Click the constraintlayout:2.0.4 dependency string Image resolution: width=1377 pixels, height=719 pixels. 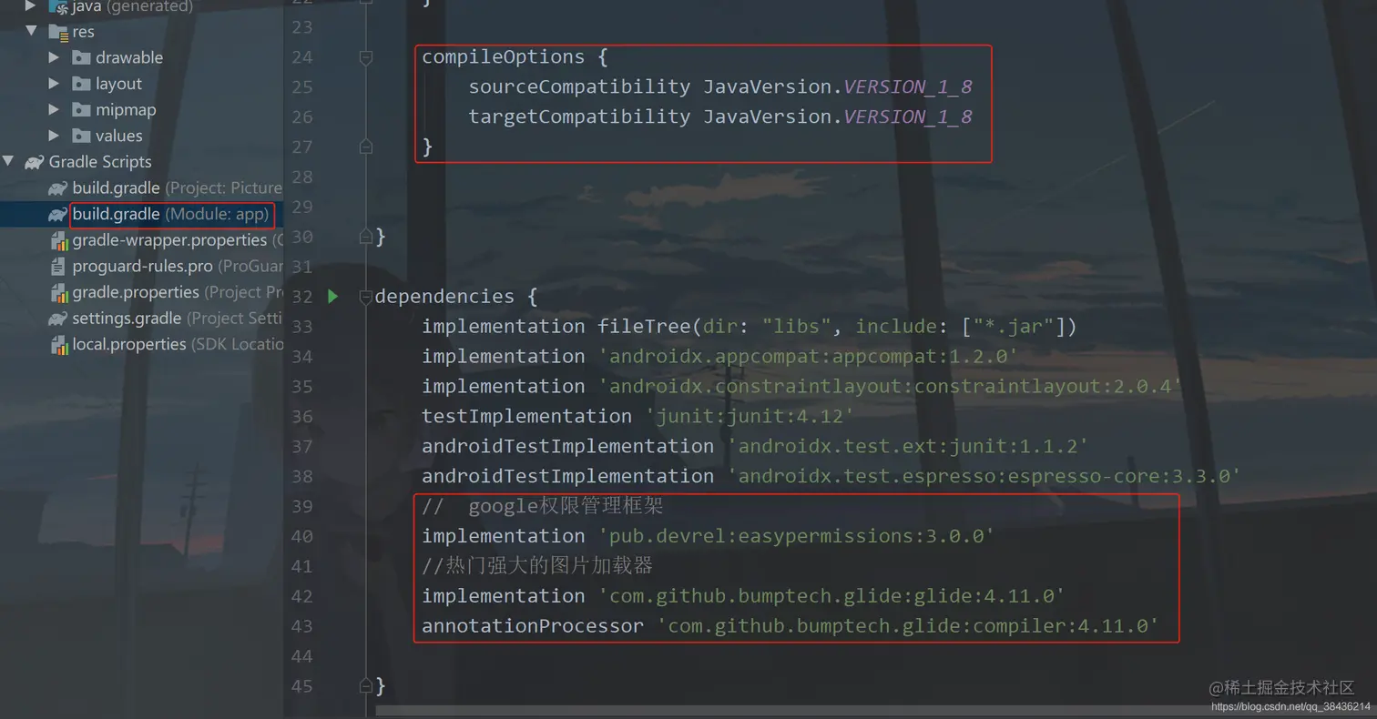coord(890,386)
